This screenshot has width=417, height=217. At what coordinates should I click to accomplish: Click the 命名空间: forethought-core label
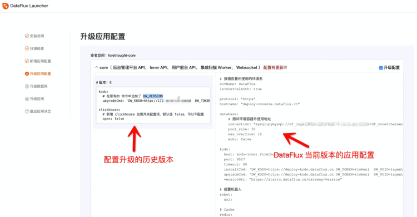(113, 56)
